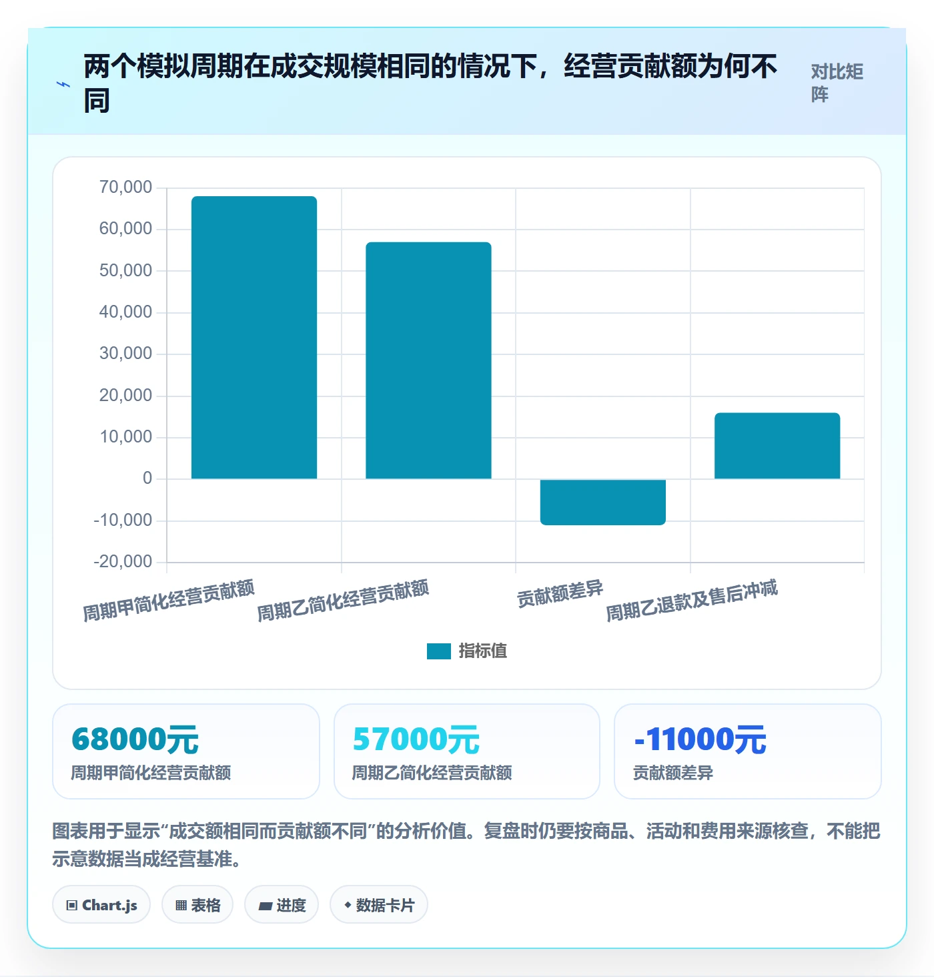Click the 贡献额差异 caption under -11000元
Viewport: 934px width, 977px height.
[x=673, y=773]
